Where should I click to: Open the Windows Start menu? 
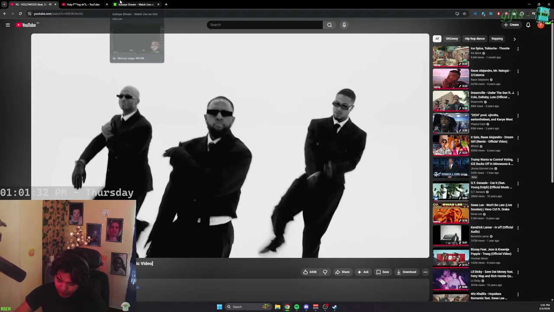point(219,307)
